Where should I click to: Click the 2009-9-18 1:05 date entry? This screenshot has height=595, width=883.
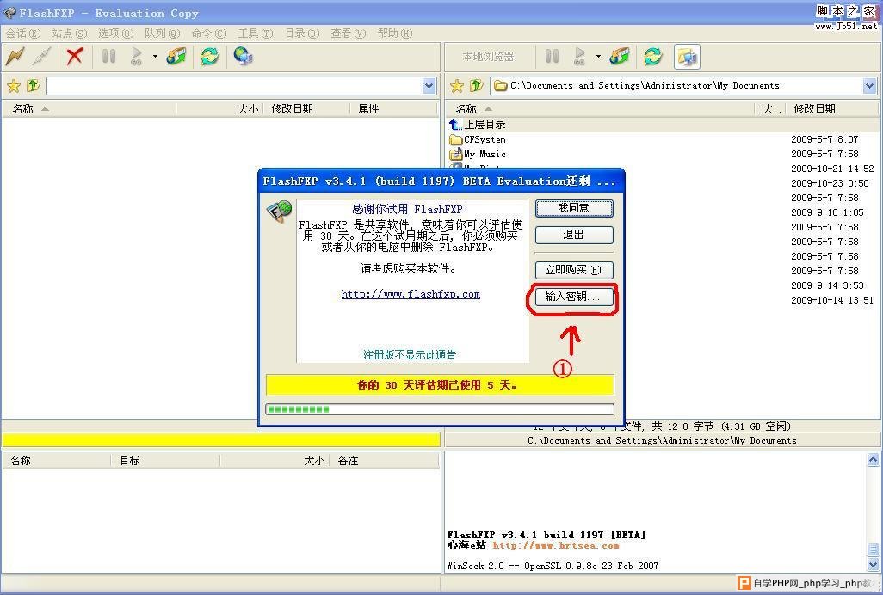coord(827,212)
